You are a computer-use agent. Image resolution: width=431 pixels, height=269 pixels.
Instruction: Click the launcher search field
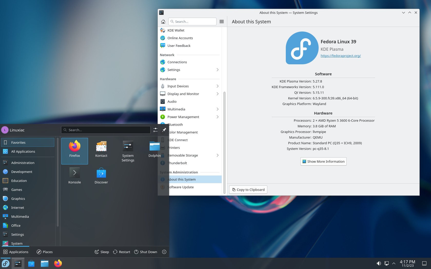pos(106,130)
